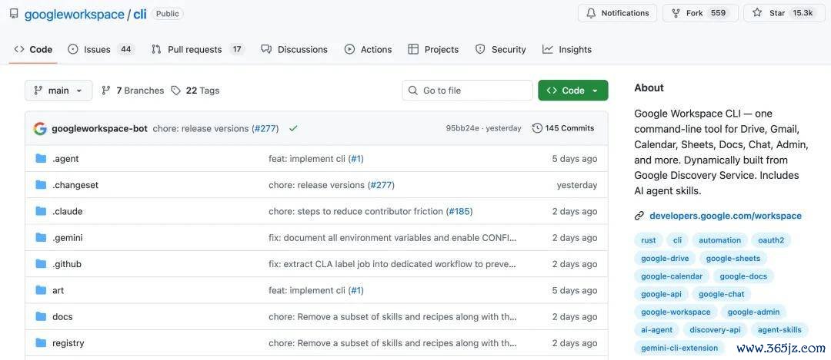This screenshot has width=831, height=360.
Task: Click the .gemini commit message about environment variables
Action: 392,238
